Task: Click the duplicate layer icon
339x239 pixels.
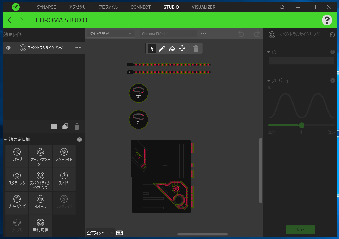Action: (65, 127)
